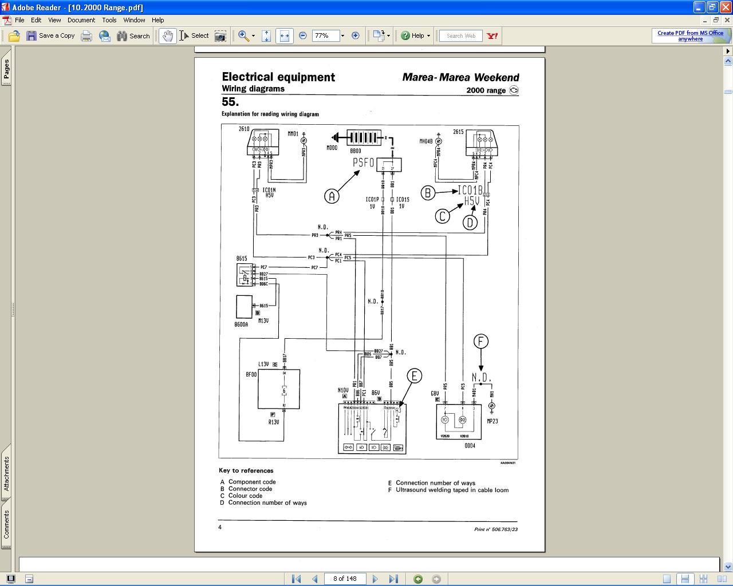Click the zoom out minus button
This screenshot has height=586, width=733.
pos(303,35)
